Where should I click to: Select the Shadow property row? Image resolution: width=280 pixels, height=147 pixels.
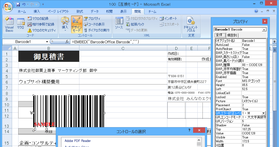pos(241,125)
